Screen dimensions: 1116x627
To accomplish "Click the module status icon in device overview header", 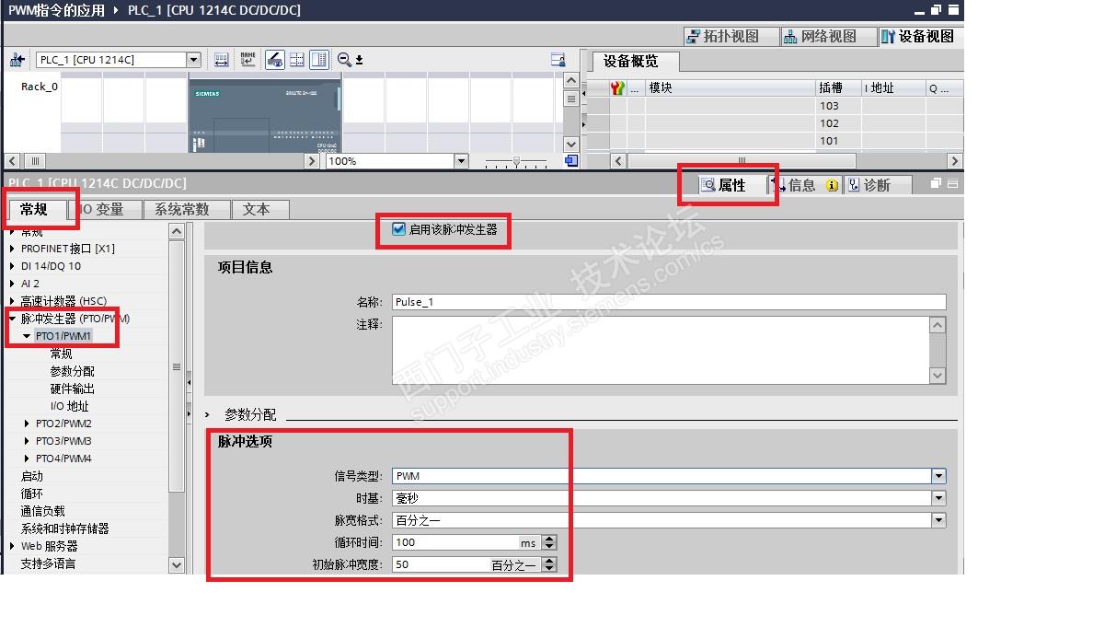I will click(617, 87).
